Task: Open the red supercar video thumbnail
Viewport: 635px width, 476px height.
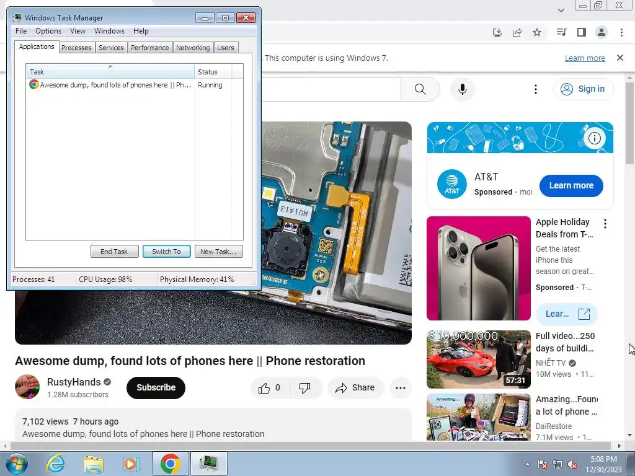Action: click(x=478, y=359)
